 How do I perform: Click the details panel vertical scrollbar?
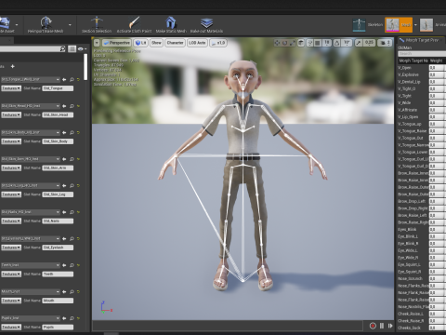(x=85, y=67)
